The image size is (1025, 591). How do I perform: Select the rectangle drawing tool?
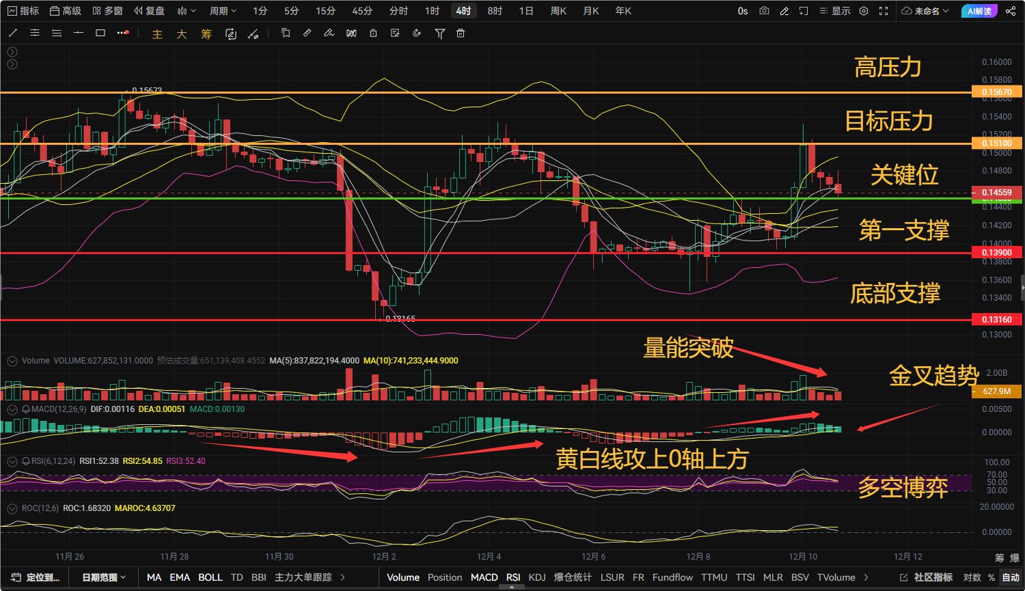click(x=100, y=33)
